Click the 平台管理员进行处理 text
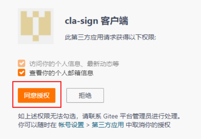The height and width of the screenshot is (139, 201). [x=149, y=116]
